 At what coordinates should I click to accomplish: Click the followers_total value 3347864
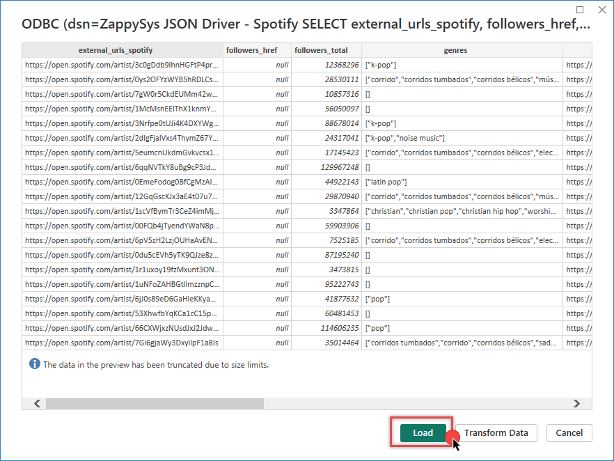tap(326, 211)
